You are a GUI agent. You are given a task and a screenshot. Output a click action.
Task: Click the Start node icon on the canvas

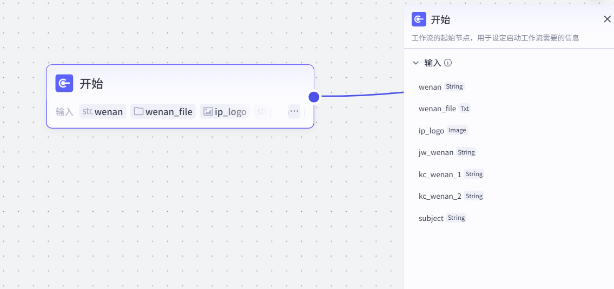(x=64, y=83)
